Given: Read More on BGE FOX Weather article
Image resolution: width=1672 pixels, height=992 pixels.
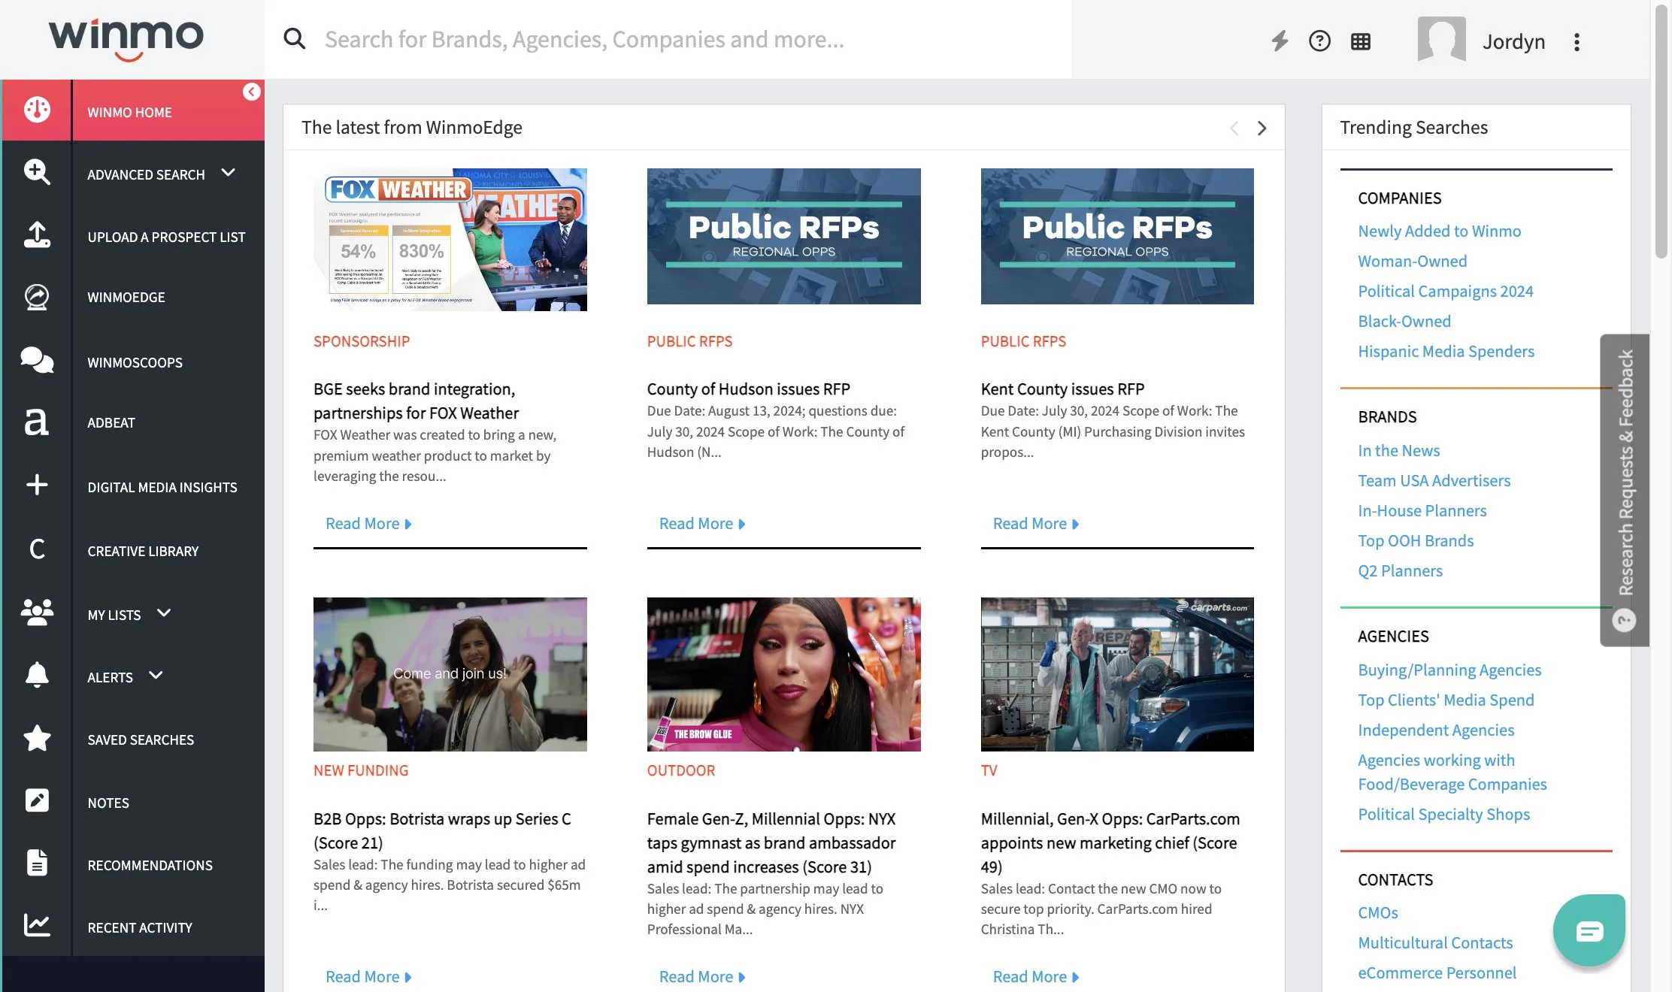Looking at the screenshot, I should (x=368, y=524).
